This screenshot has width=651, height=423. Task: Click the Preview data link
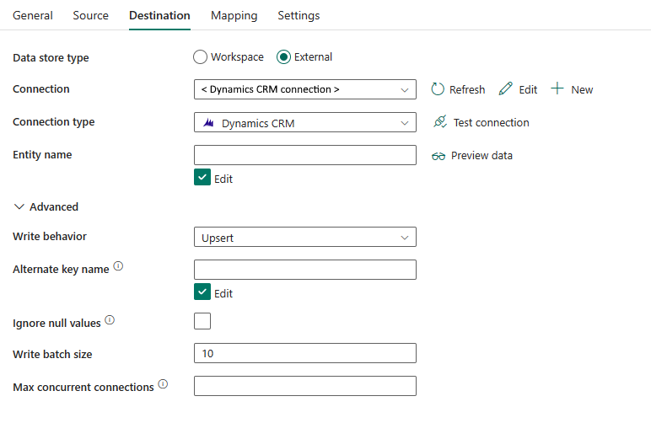click(482, 156)
